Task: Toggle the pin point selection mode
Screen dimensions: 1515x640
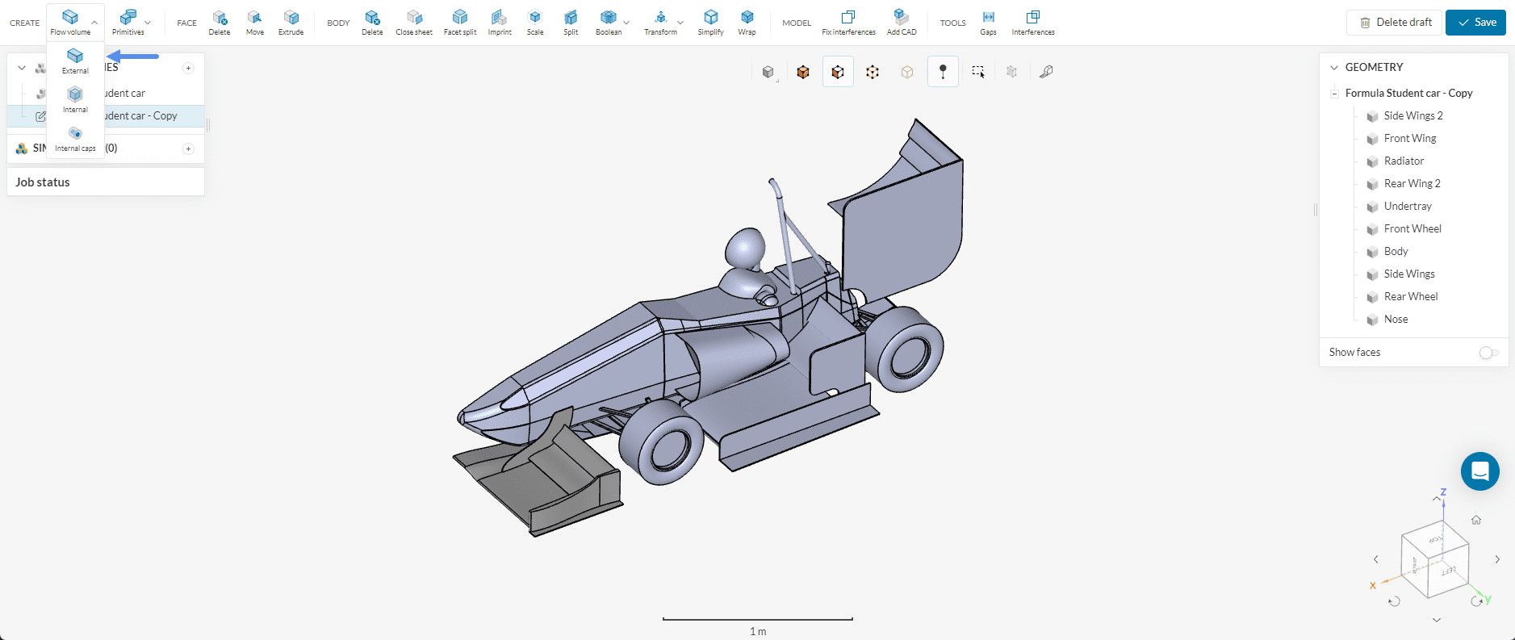Action: (x=943, y=72)
